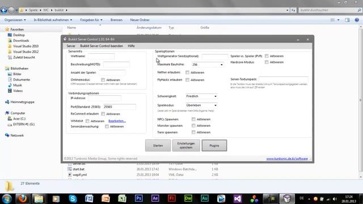
Task: Open Firefox from the taskbar
Action: click(x=23, y=198)
